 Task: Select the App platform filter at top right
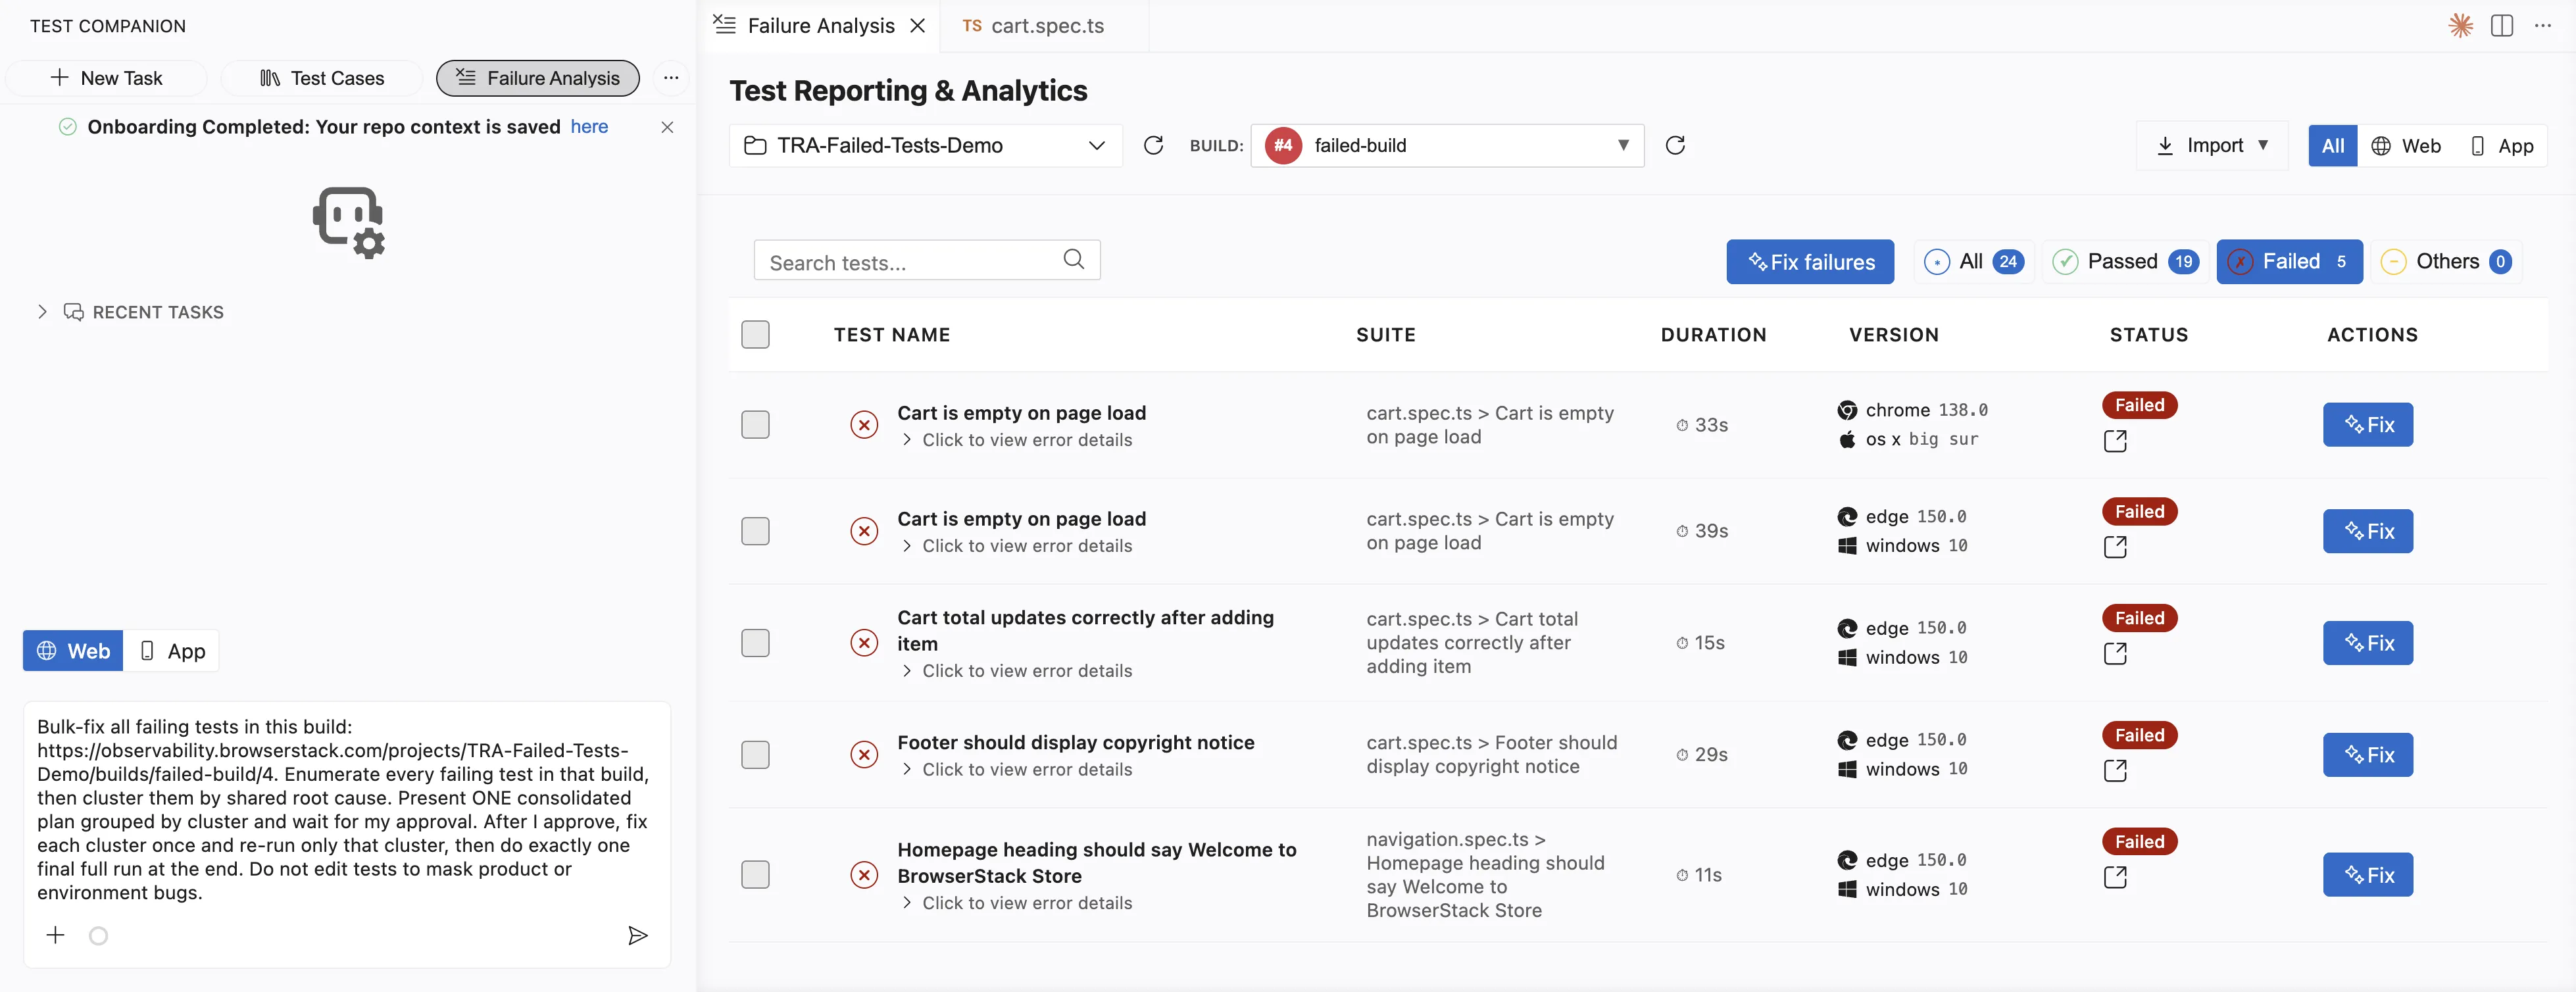tap(2501, 146)
